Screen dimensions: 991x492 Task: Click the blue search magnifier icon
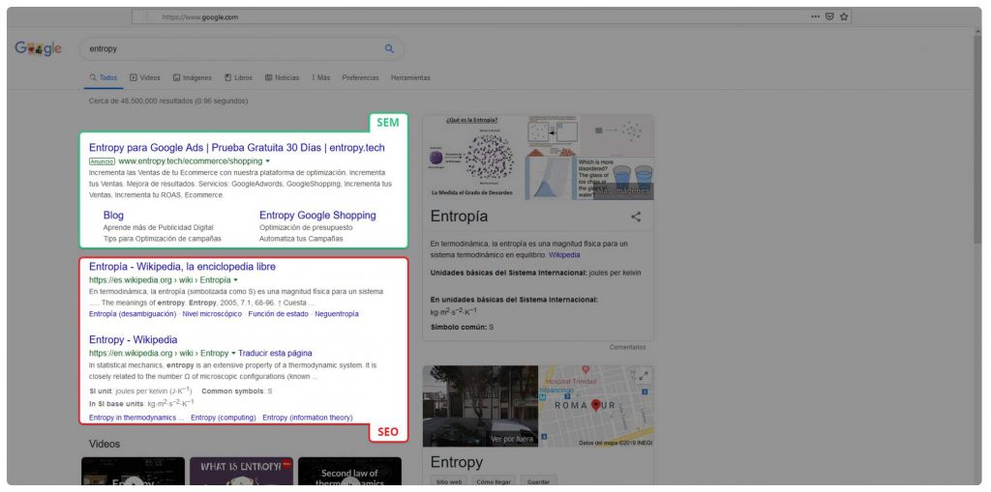(389, 48)
